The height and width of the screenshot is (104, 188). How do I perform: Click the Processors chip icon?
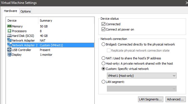[x=9, y=31]
